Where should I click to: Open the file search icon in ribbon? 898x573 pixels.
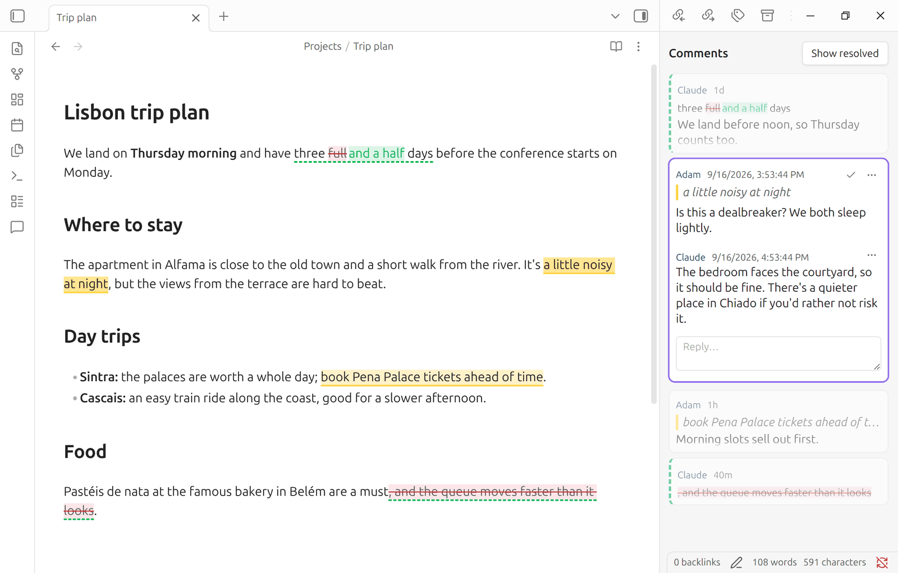17,49
